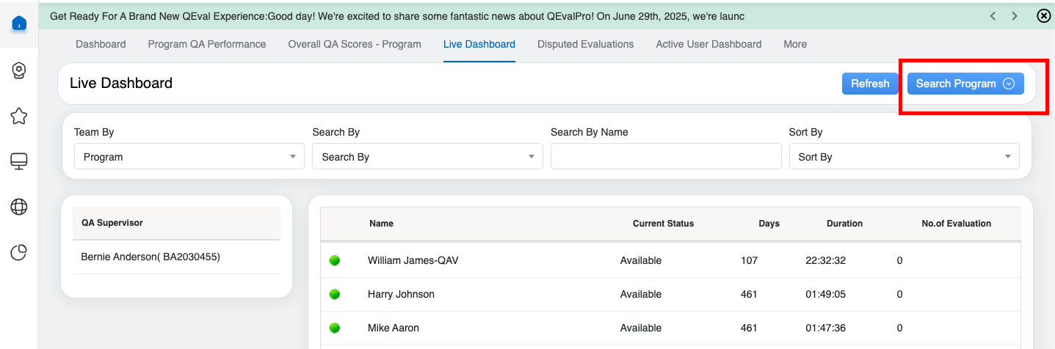The height and width of the screenshot is (349, 1055).
Task: Open the Search By dropdown
Action: (427, 157)
